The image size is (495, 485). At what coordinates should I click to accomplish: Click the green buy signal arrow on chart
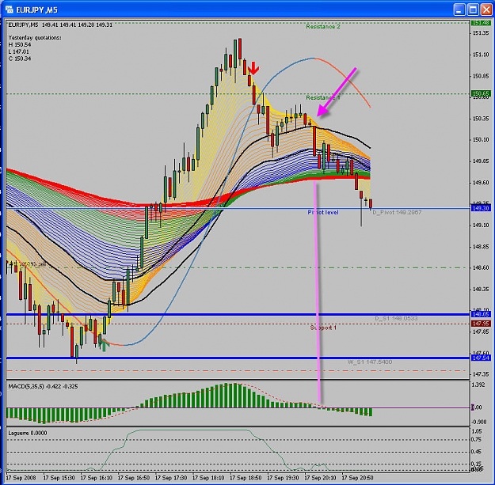tap(105, 345)
